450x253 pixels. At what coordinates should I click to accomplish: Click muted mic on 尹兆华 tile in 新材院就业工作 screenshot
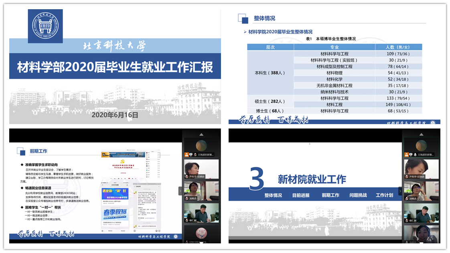(x=407, y=177)
